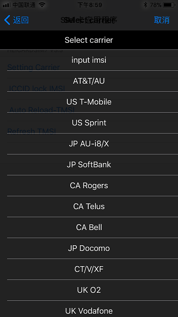Choose CA Telus carrier

(x=89, y=206)
